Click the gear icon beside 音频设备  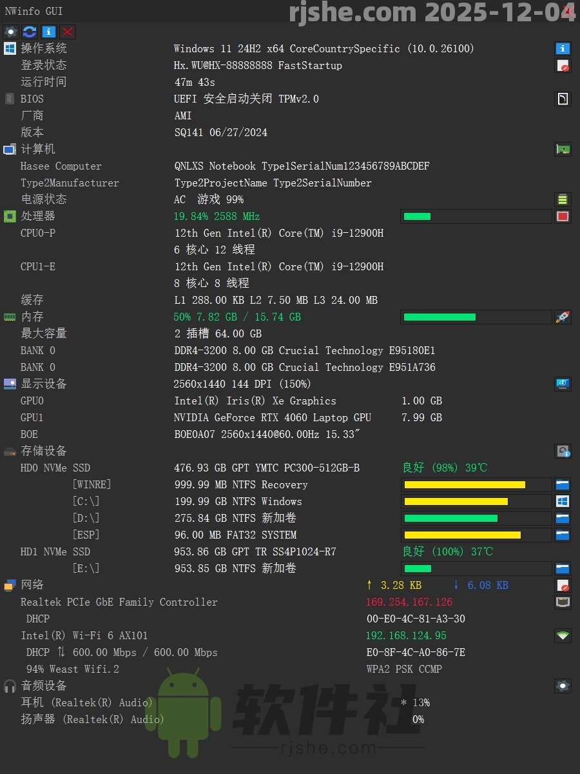[562, 686]
